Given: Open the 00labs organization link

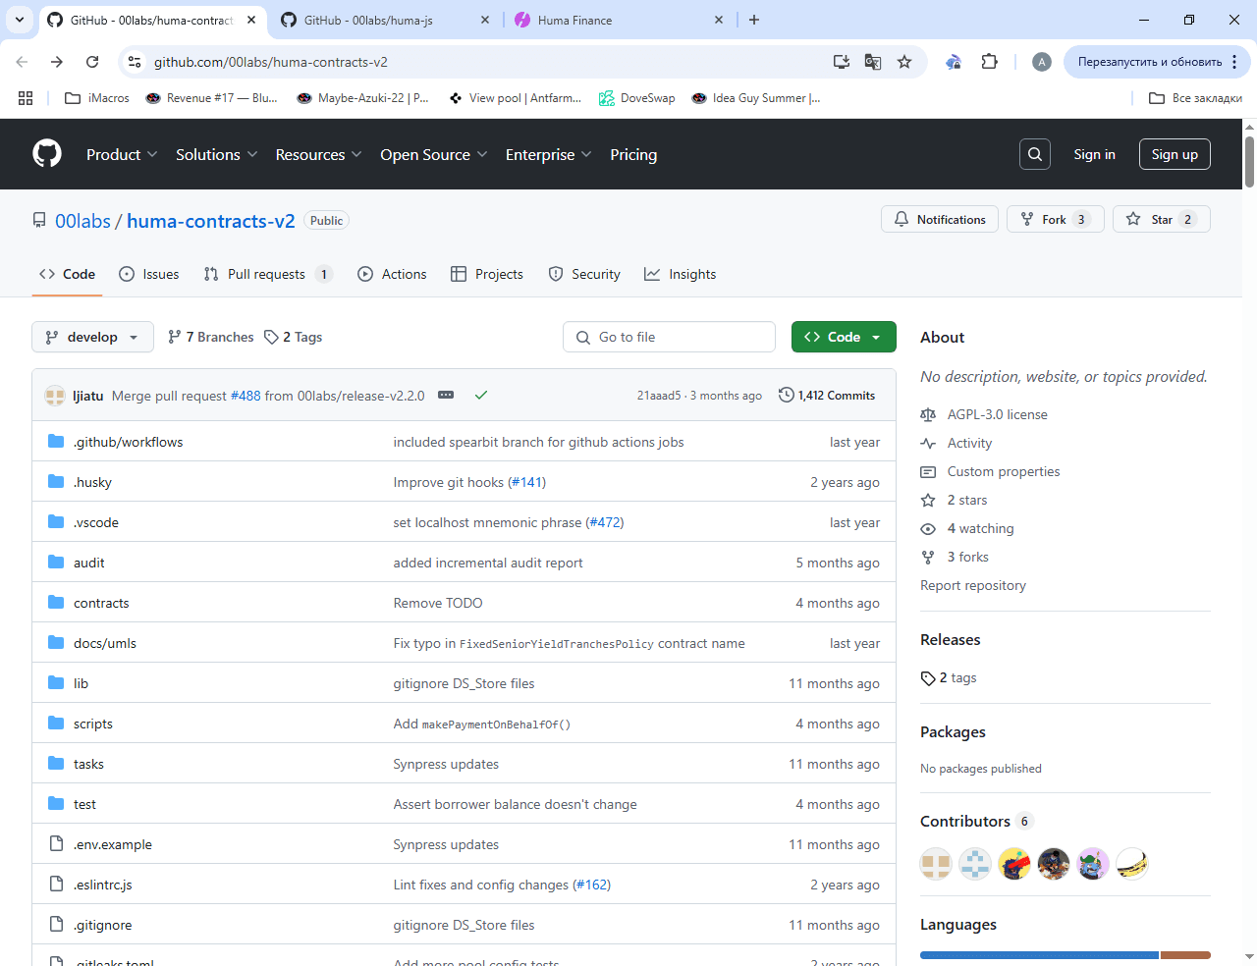Looking at the screenshot, I should pyautogui.click(x=82, y=221).
